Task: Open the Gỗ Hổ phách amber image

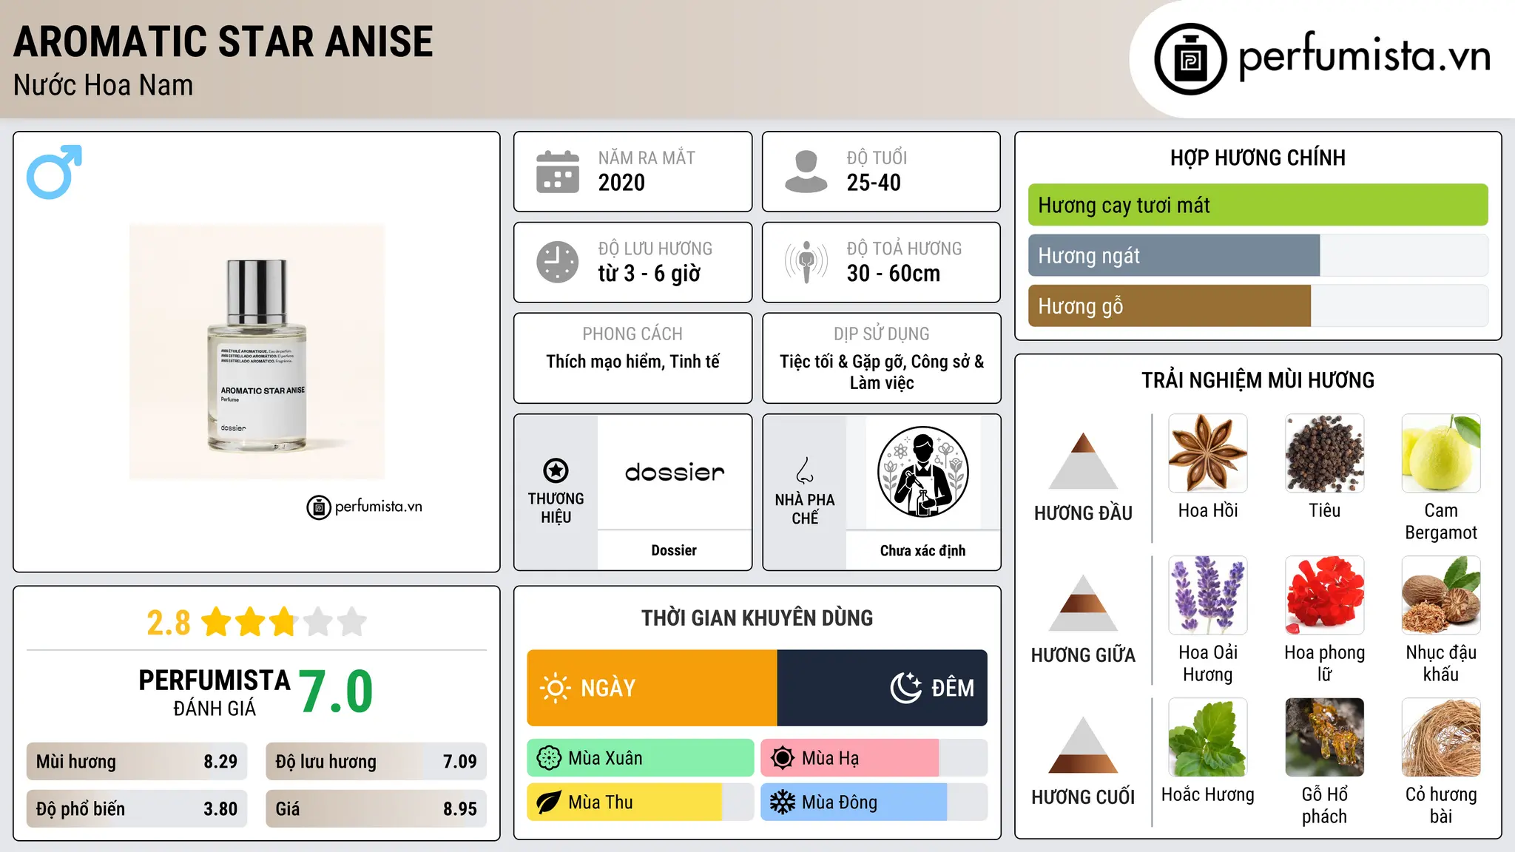Action: (1324, 737)
